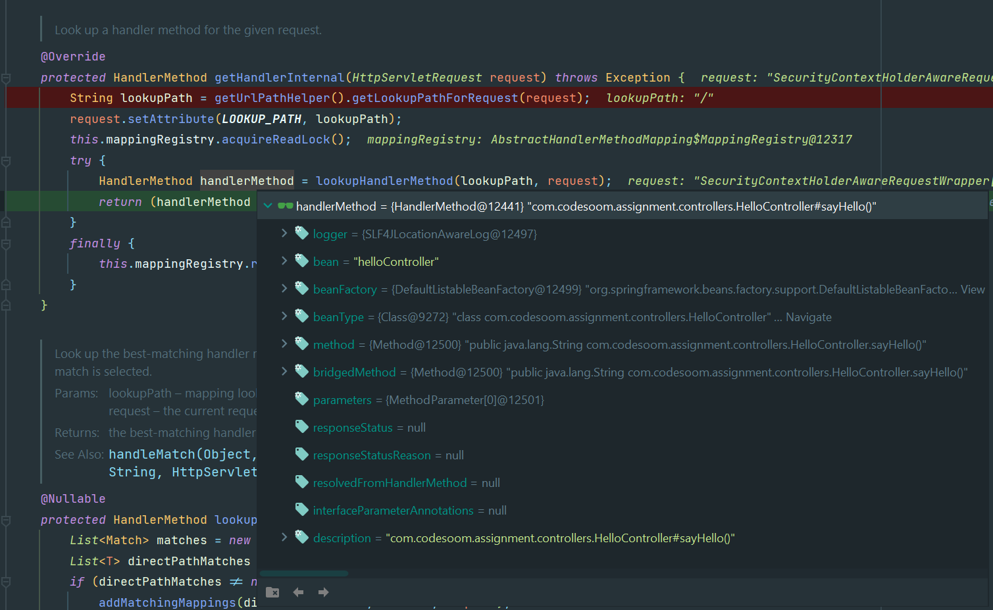Select the logger SLF4JLocationAwareLog value
Viewport: 993px width, 610px height.
click(x=449, y=234)
